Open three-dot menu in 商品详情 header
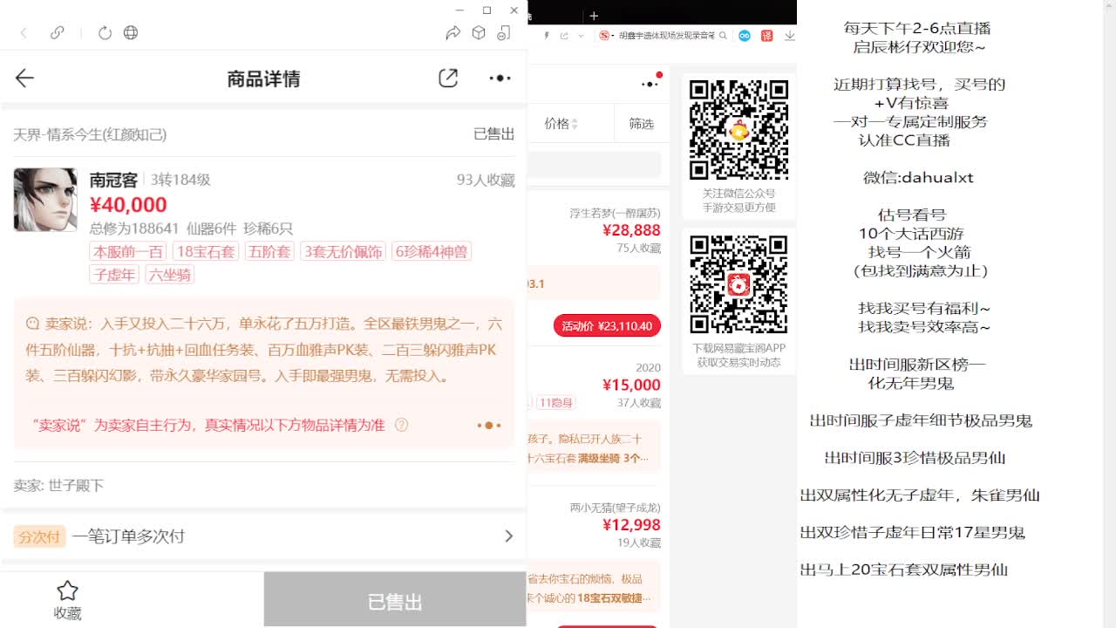1116x628 pixels. point(500,78)
